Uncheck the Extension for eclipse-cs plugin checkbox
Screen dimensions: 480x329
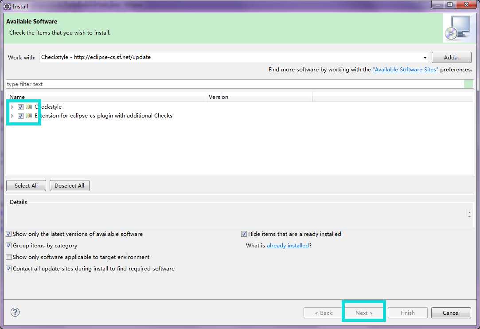pyautogui.click(x=20, y=116)
